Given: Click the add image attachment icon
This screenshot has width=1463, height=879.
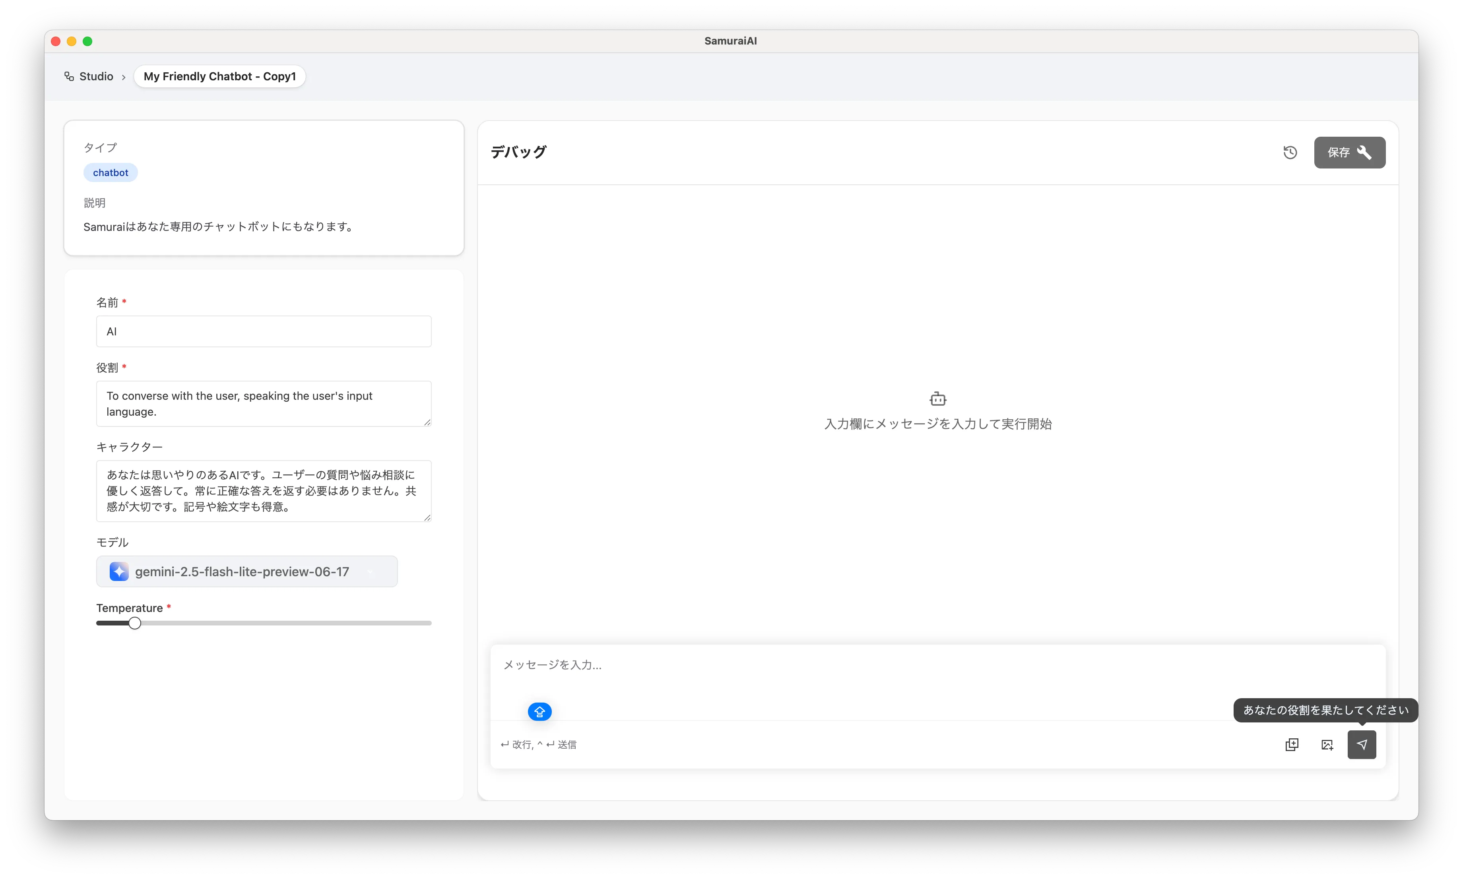Looking at the screenshot, I should coord(1327,745).
